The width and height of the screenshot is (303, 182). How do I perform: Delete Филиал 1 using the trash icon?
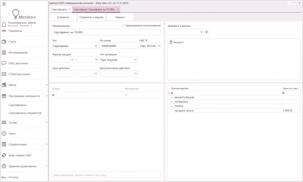(171, 42)
